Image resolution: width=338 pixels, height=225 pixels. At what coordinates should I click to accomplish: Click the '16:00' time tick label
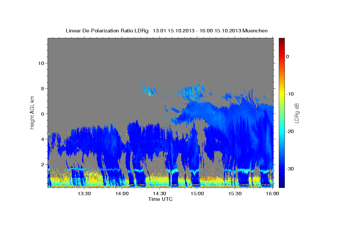point(272,194)
